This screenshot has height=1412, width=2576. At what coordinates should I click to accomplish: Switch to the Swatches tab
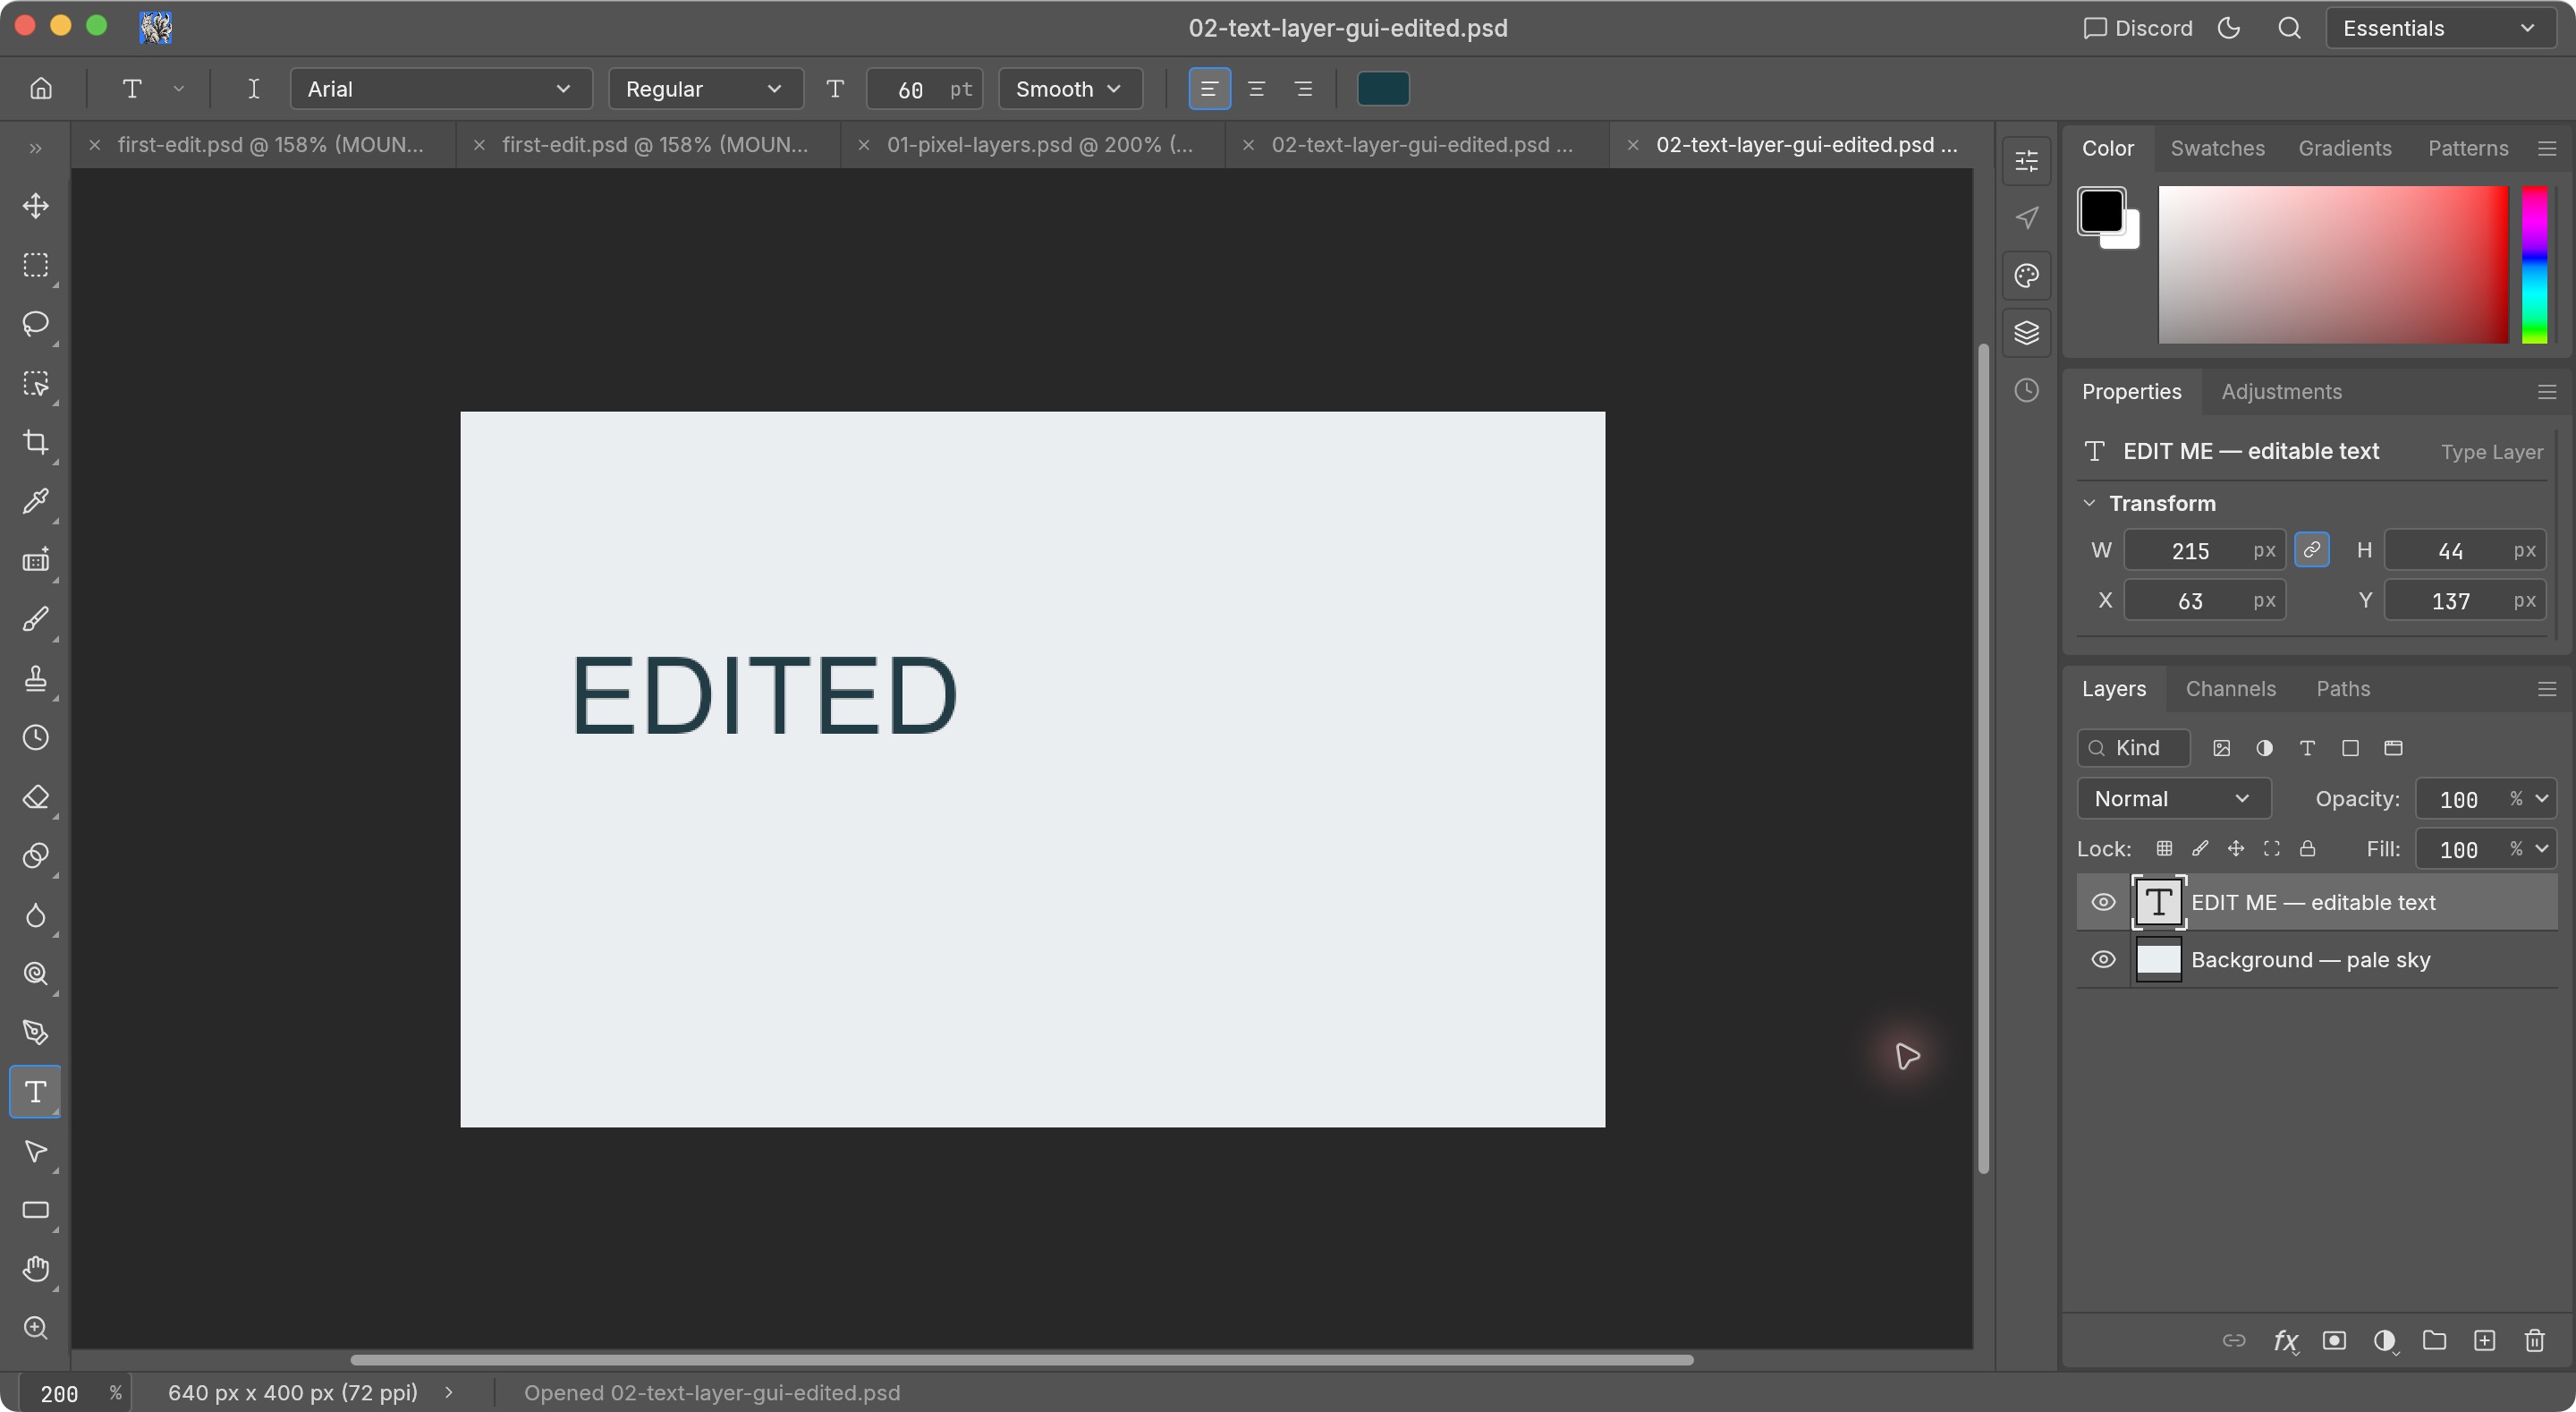click(x=2217, y=149)
